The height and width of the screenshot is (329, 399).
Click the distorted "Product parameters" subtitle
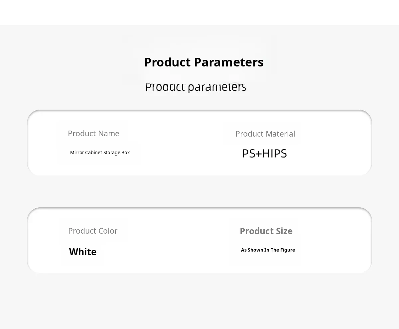[196, 87]
